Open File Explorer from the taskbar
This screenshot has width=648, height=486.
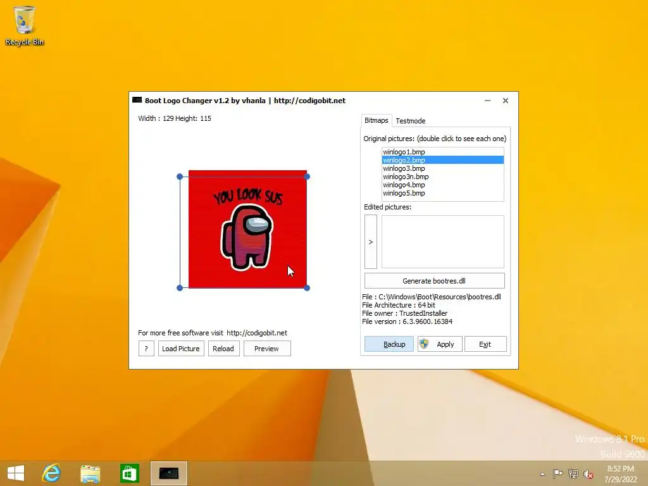(90, 473)
